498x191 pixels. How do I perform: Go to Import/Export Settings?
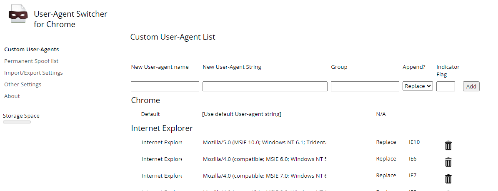pos(33,73)
